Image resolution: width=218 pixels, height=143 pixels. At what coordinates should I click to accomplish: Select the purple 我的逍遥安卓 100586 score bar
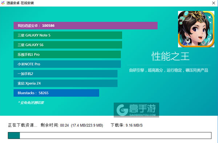tap(85, 25)
